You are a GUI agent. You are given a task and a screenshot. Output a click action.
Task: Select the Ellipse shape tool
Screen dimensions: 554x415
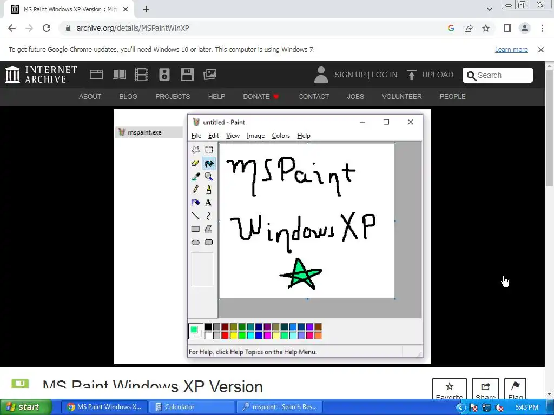[x=195, y=243]
